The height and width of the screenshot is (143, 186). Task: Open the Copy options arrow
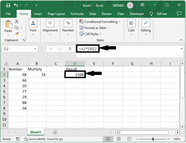tap(21, 28)
